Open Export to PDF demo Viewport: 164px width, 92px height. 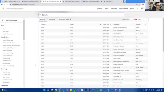[6, 75]
